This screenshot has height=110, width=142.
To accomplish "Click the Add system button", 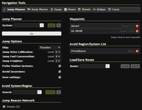I will (x=51, y=25).
